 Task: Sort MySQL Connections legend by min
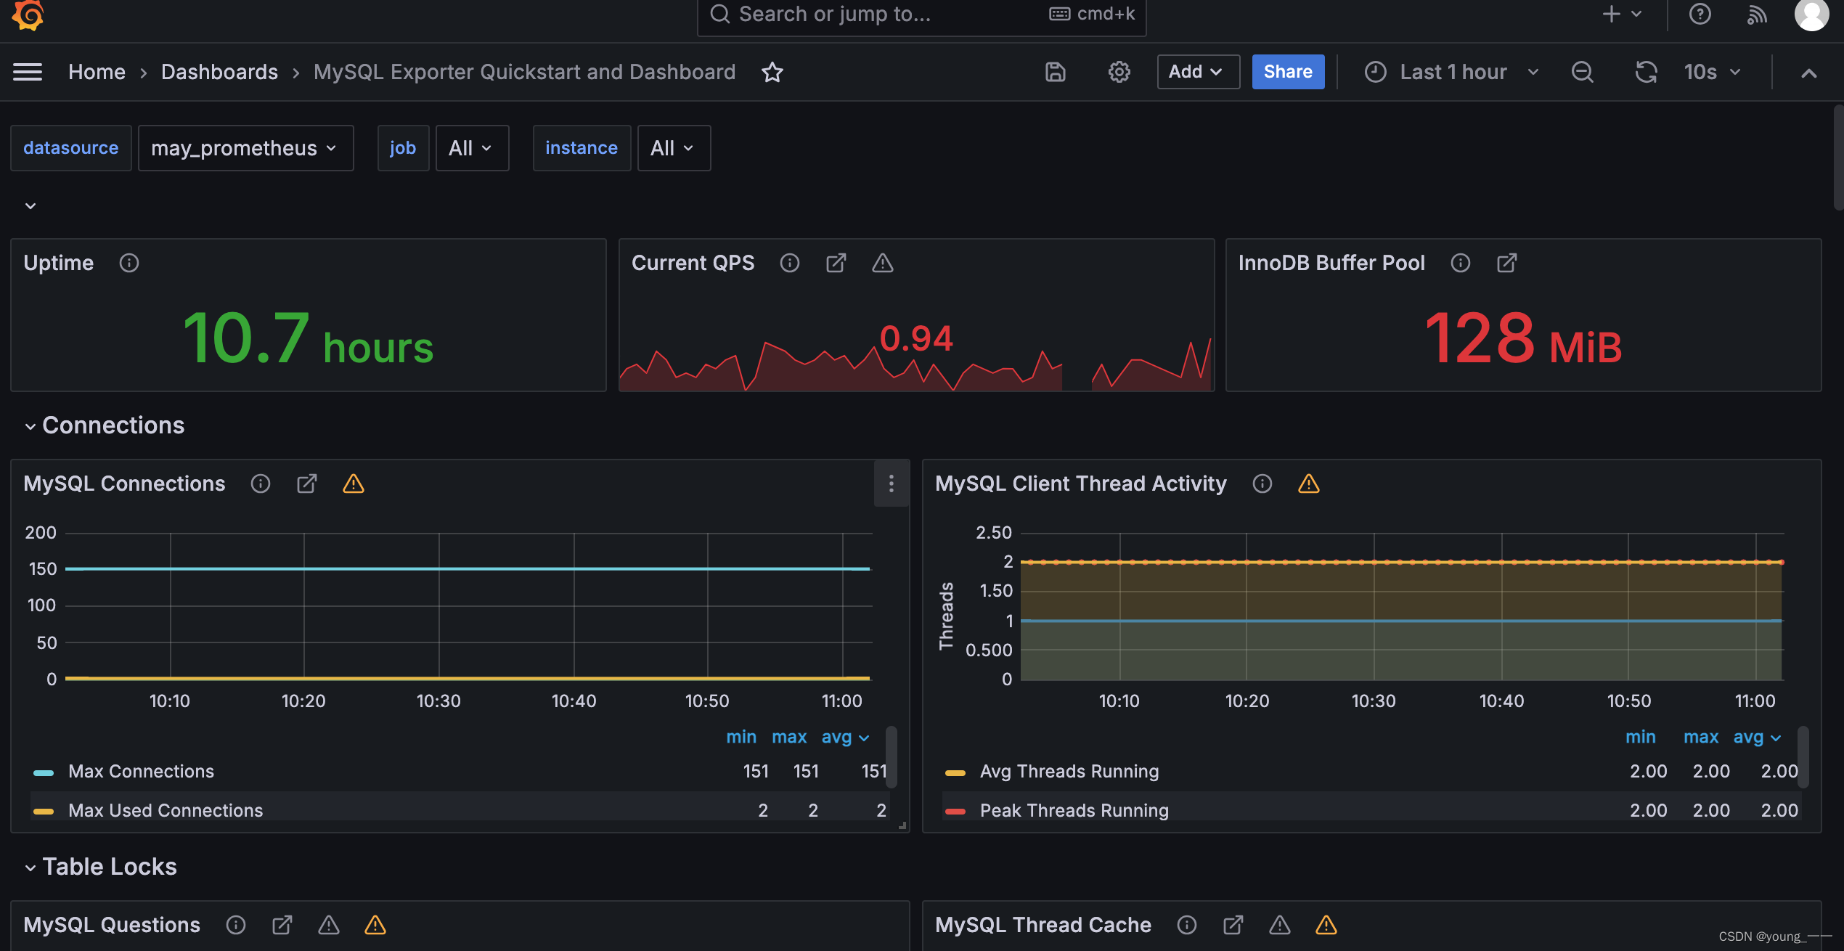point(741,738)
